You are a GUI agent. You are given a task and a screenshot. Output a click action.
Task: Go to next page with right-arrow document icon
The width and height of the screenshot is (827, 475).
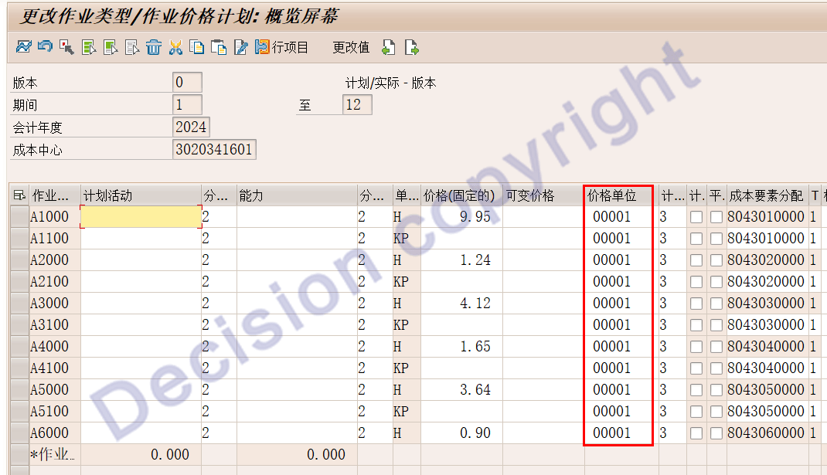click(412, 48)
